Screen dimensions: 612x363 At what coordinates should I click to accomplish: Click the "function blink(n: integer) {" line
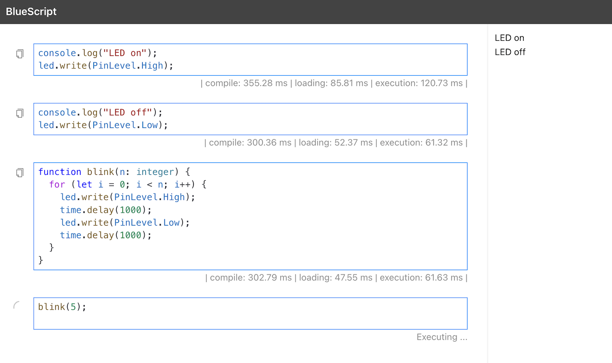click(x=114, y=172)
